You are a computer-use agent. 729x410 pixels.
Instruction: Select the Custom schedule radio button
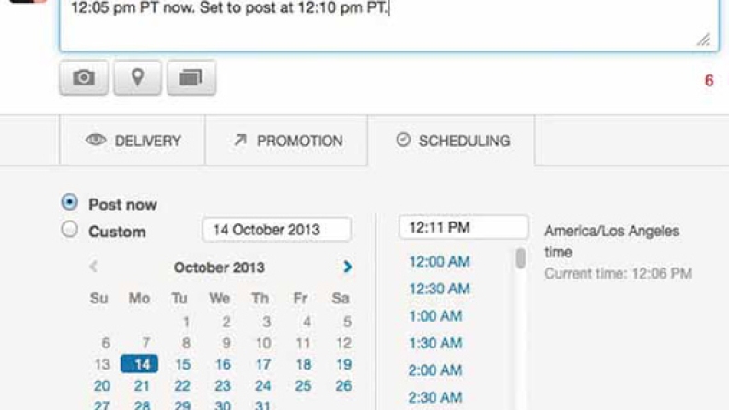(x=69, y=230)
